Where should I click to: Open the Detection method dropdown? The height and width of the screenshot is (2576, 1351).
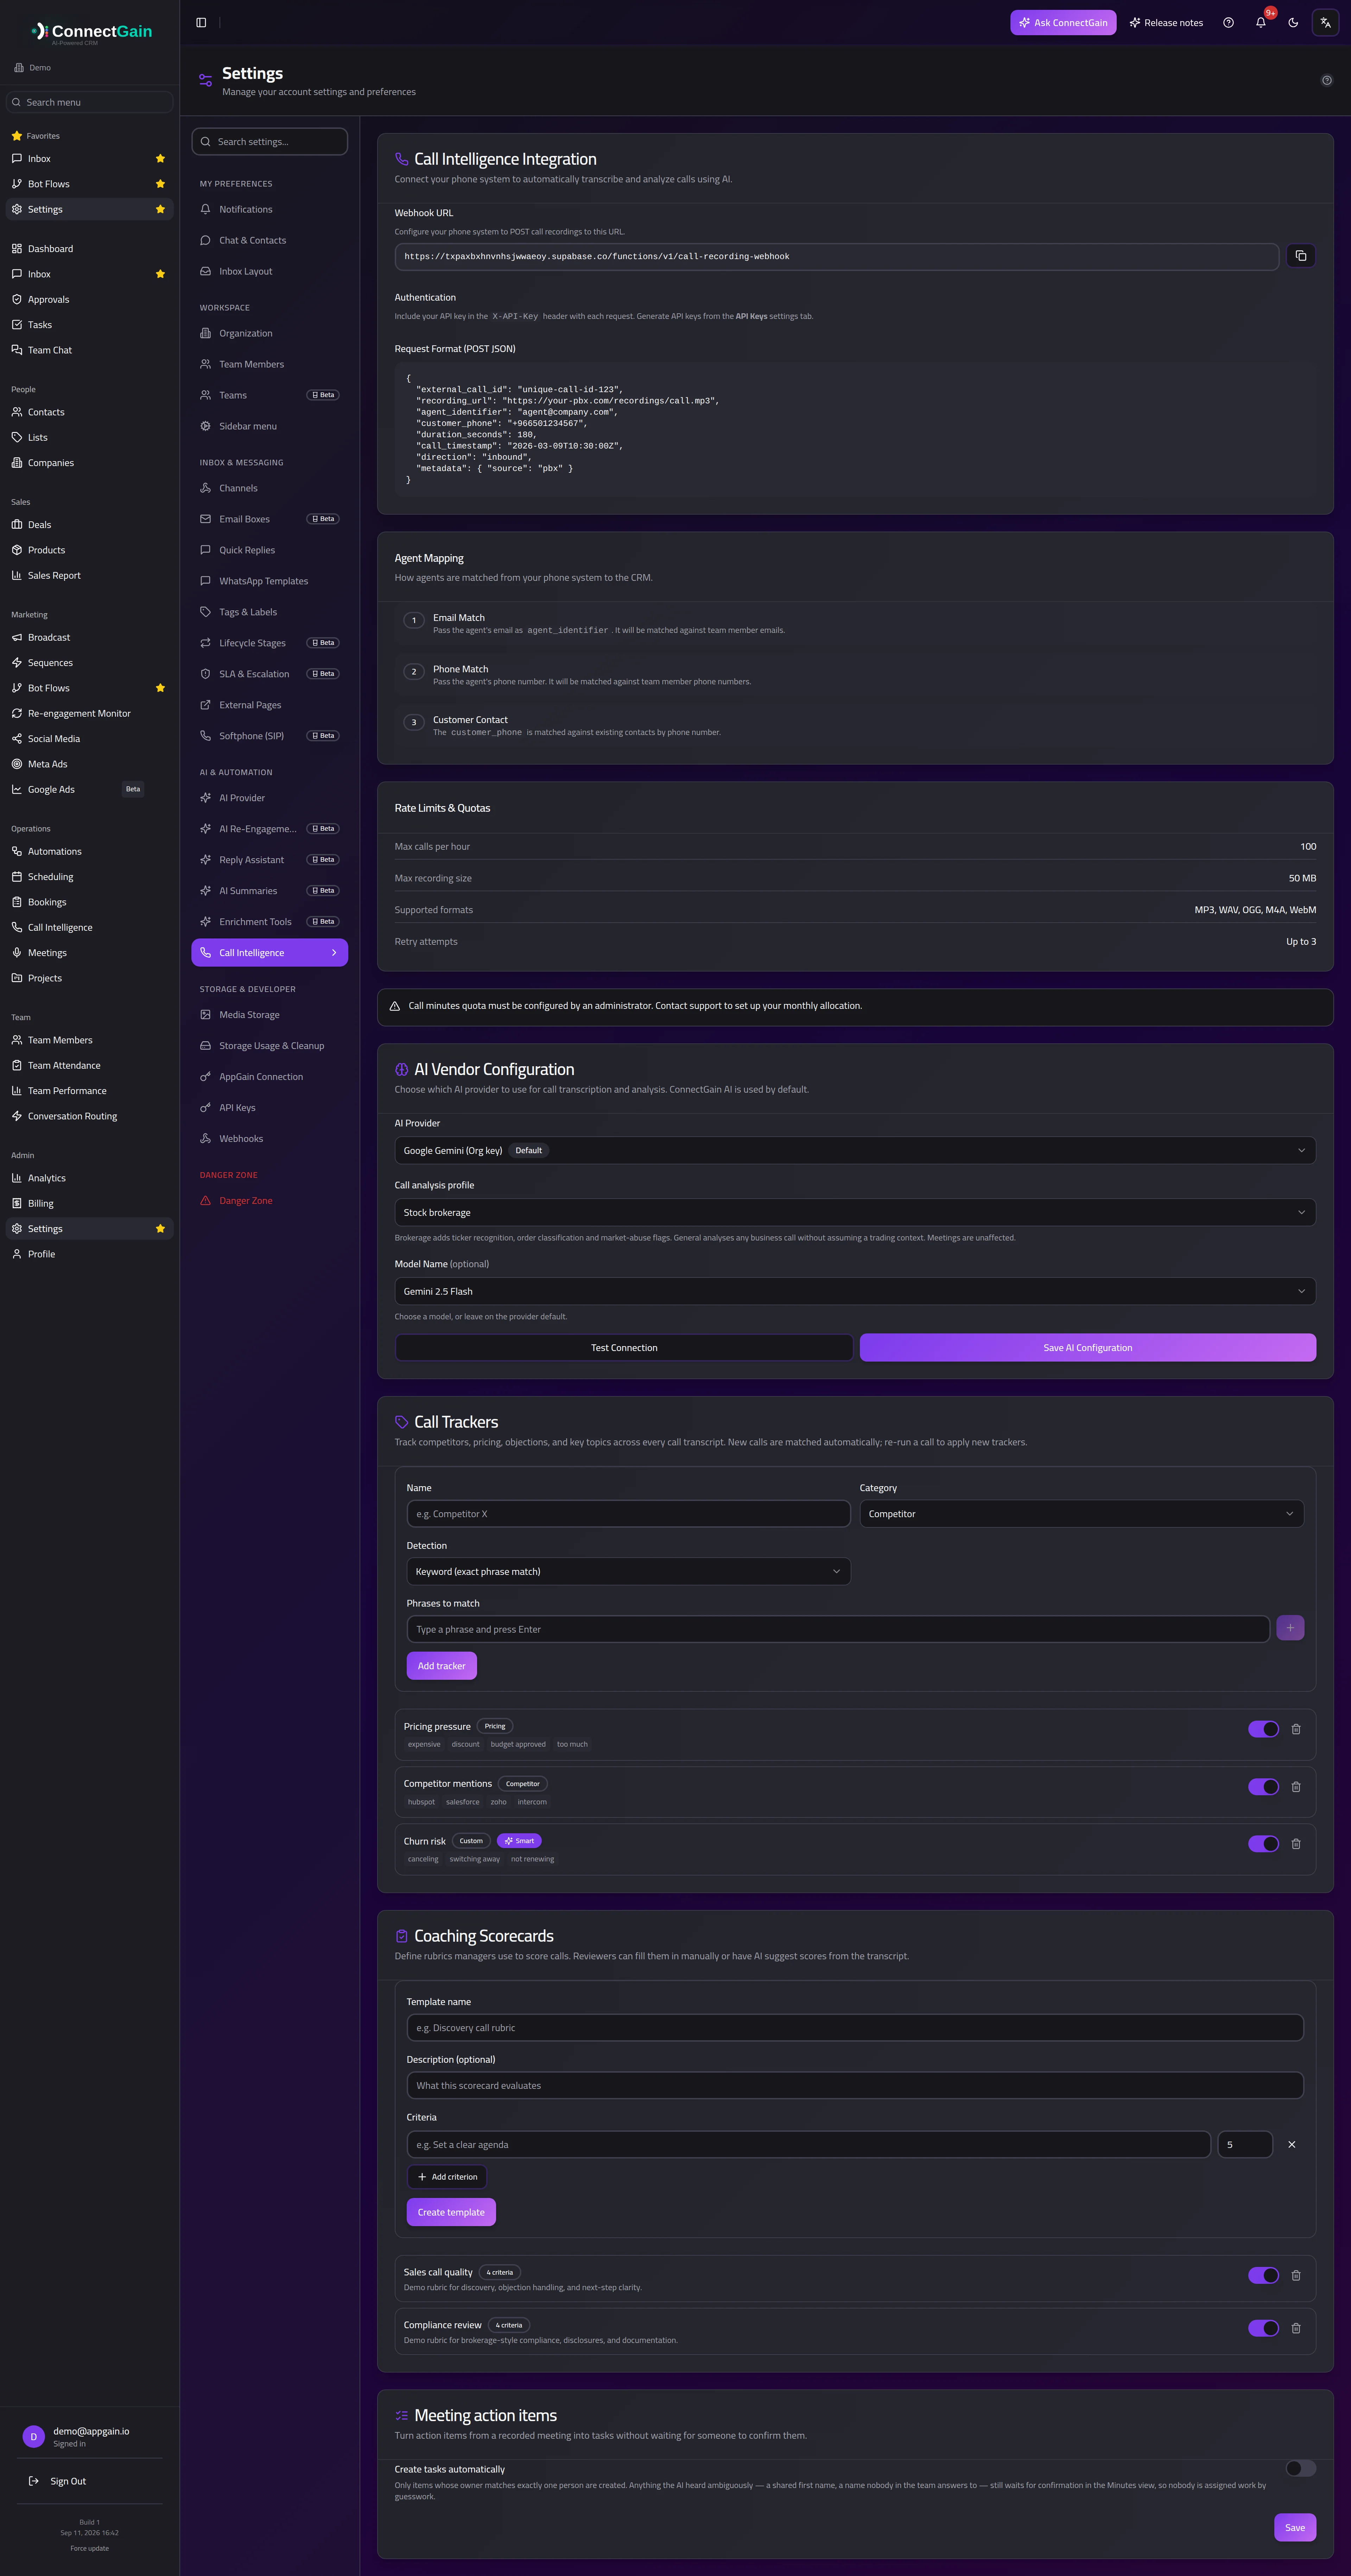[629, 1571]
